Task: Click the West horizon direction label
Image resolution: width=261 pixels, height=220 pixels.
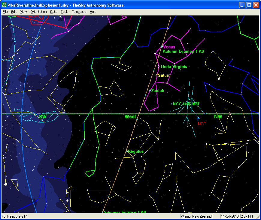Action: [x=130, y=117]
